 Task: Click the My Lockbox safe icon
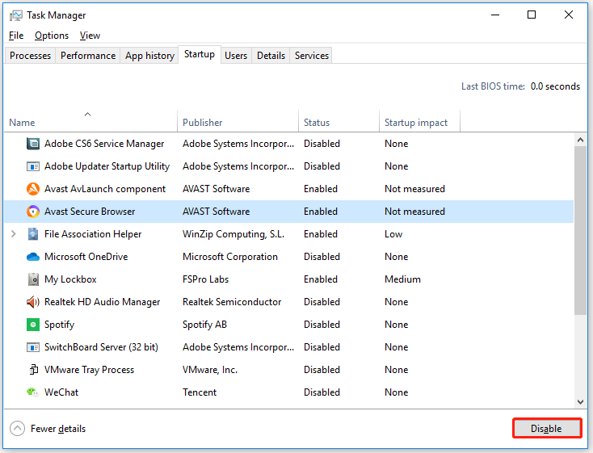click(x=33, y=279)
